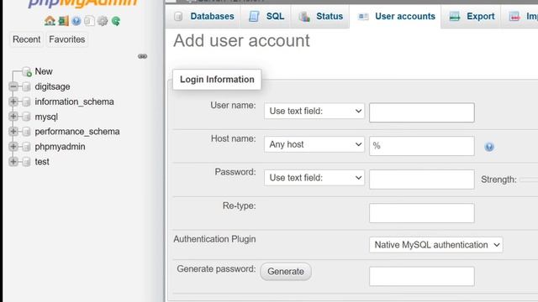Open the information_schema database

click(75, 102)
